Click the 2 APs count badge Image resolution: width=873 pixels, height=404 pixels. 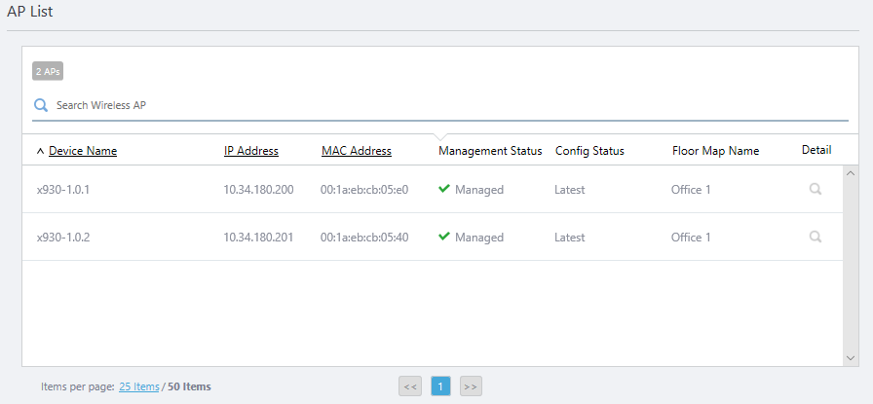tap(48, 71)
